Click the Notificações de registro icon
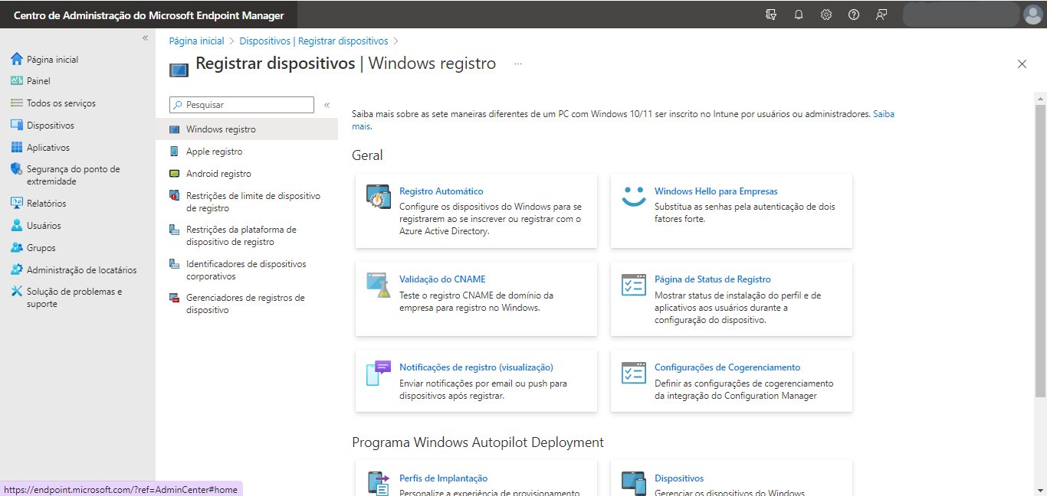 point(379,373)
